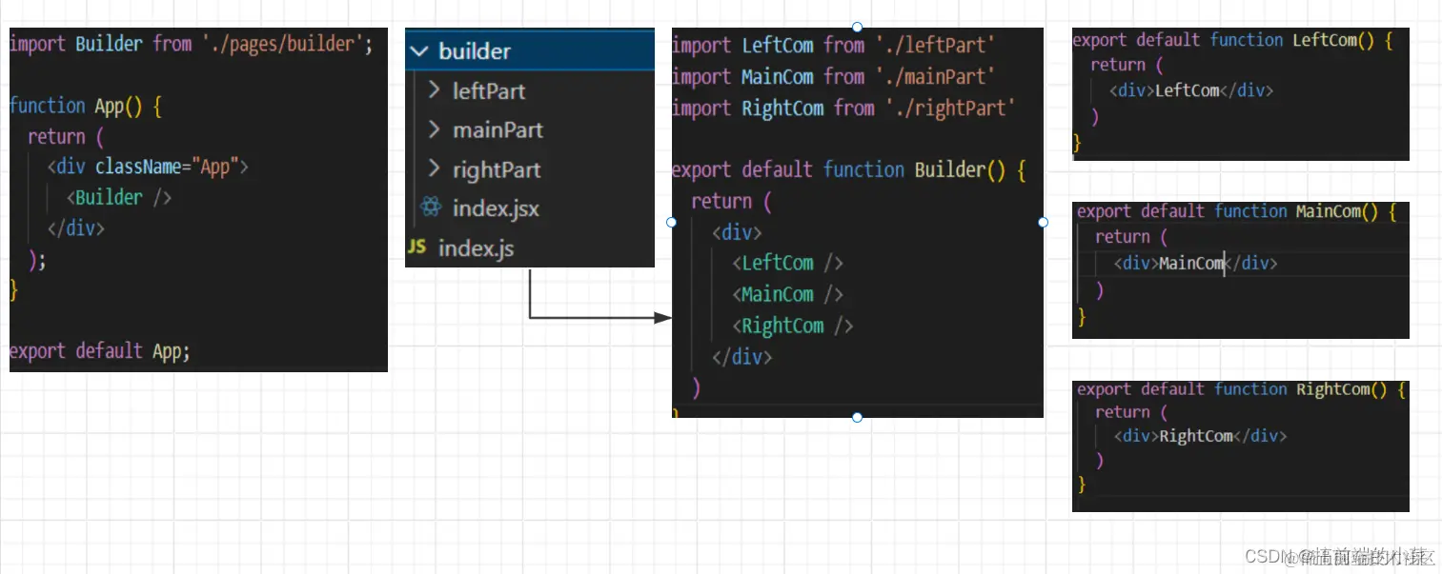Click the "<LeftCom />" tag line
The width and height of the screenshot is (1442, 574).
coord(787,263)
